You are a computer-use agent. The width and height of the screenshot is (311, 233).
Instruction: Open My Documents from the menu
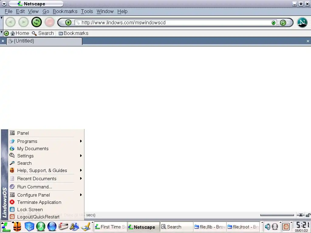(x=46, y=149)
